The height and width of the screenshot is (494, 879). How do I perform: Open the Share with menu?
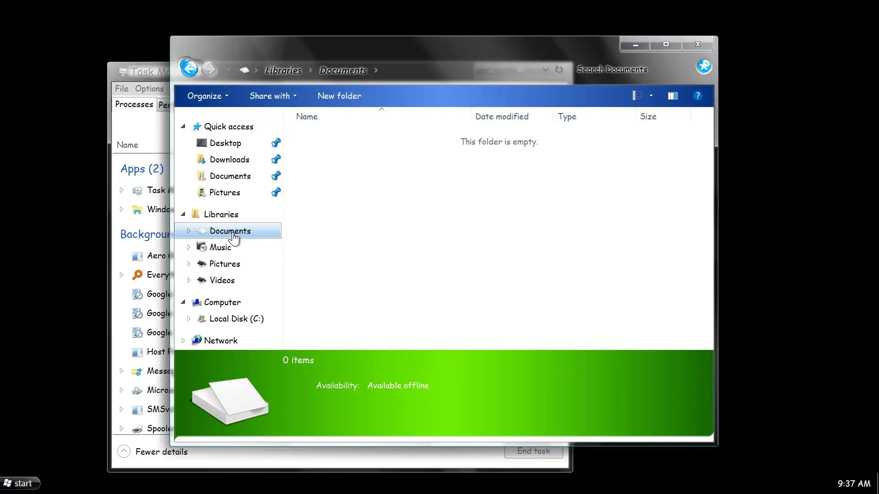pos(273,96)
